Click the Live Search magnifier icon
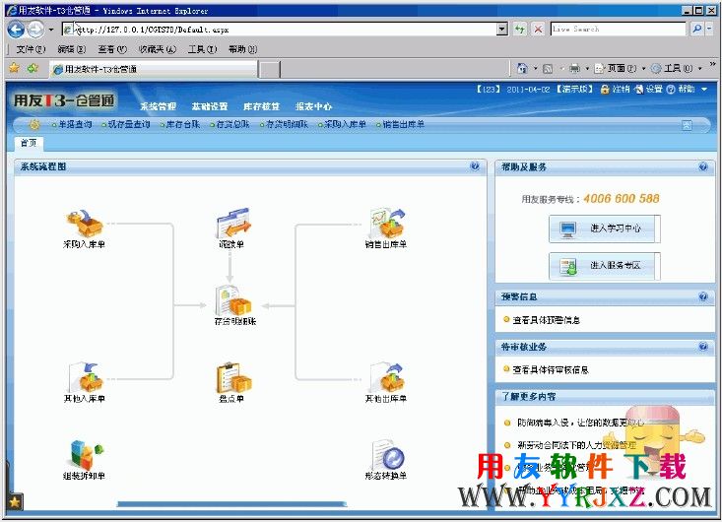Screen dimensions: 722x522 696,29
